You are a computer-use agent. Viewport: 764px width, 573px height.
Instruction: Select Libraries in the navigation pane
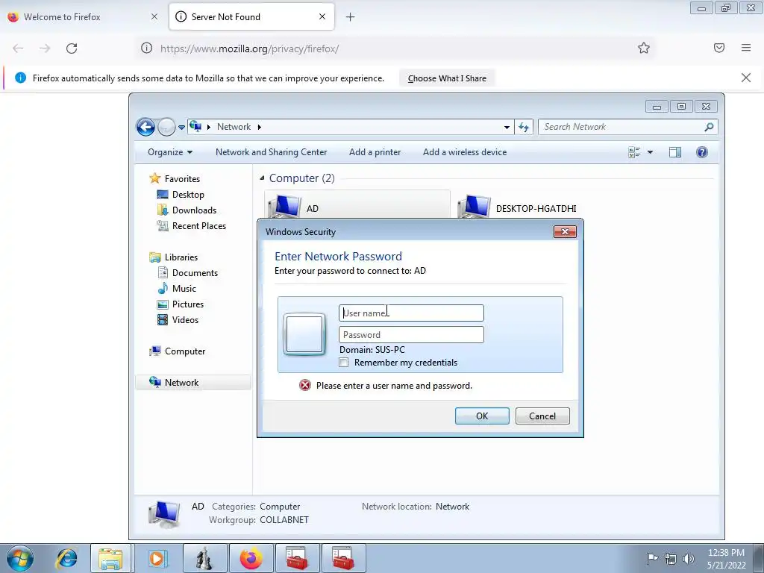pyautogui.click(x=181, y=257)
